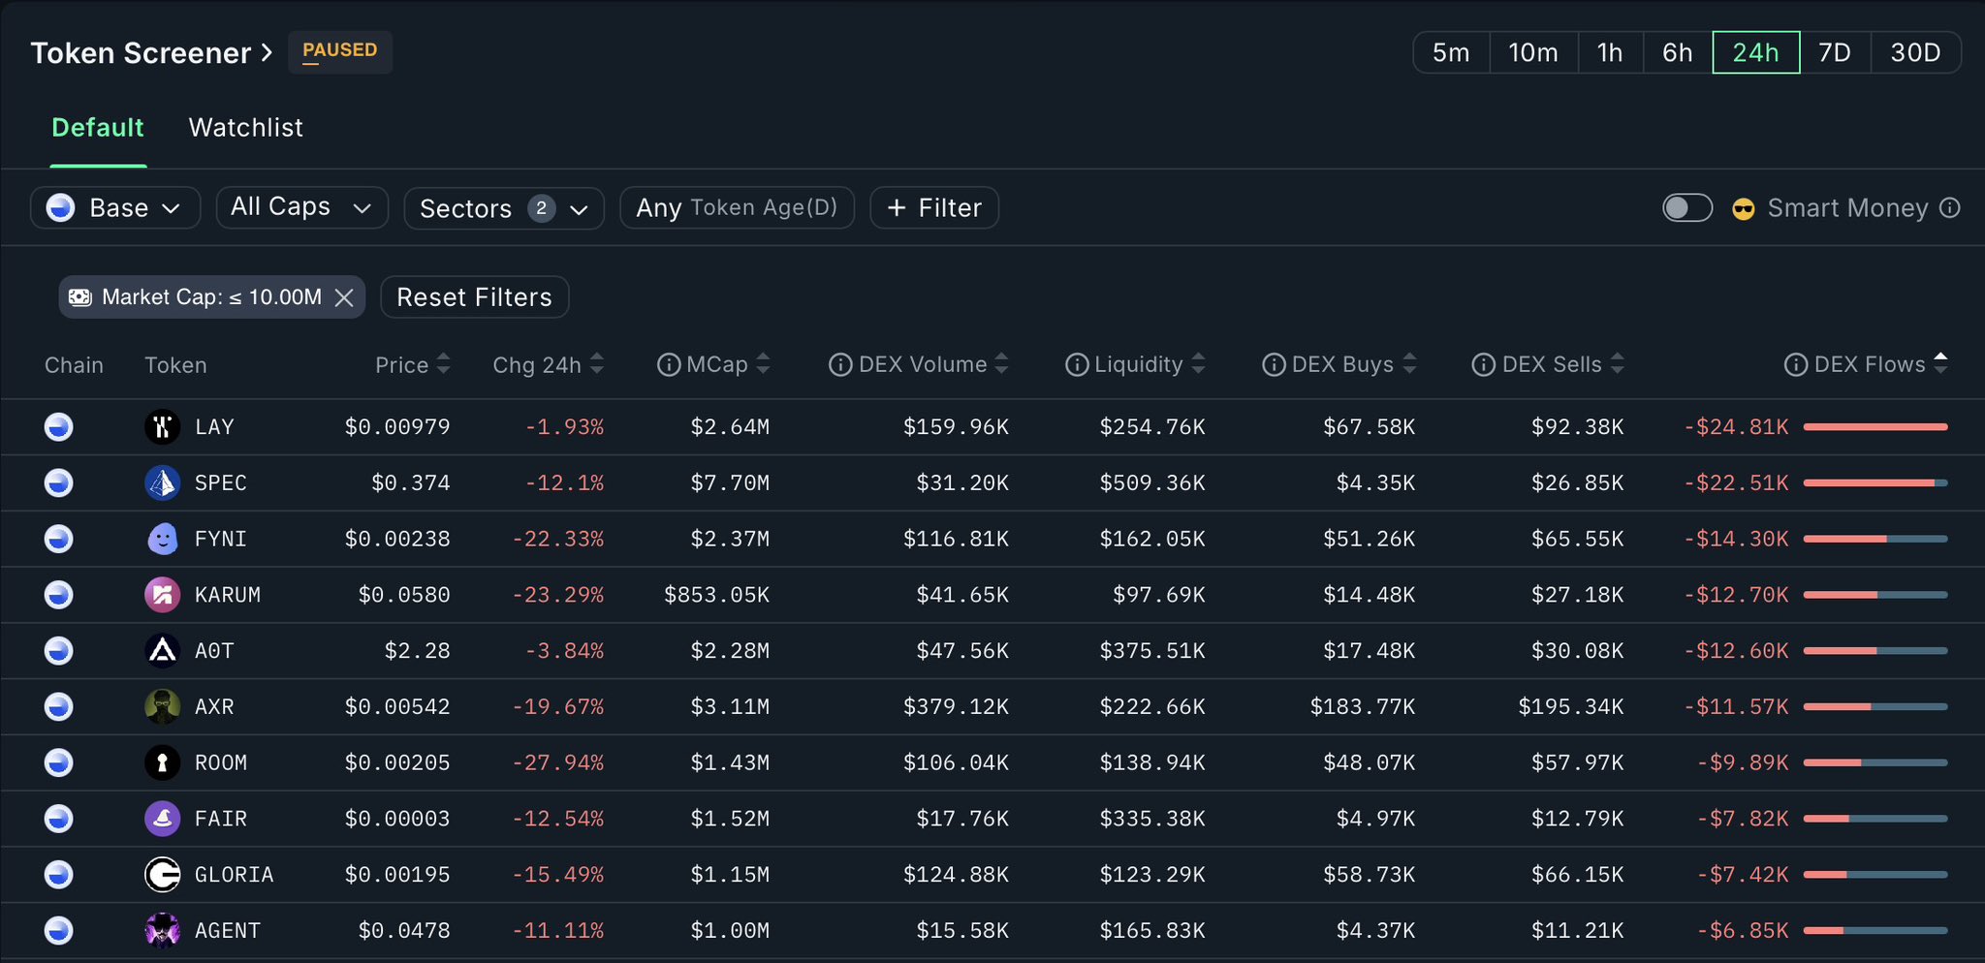Switch timeframe to 1h
The height and width of the screenshot is (963, 1985).
1609,52
